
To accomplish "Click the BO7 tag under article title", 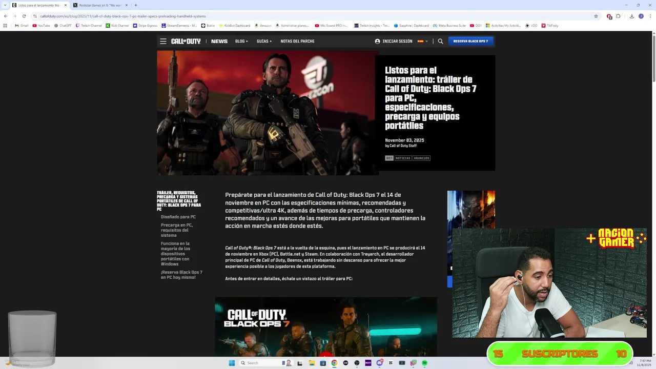I will tap(389, 158).
